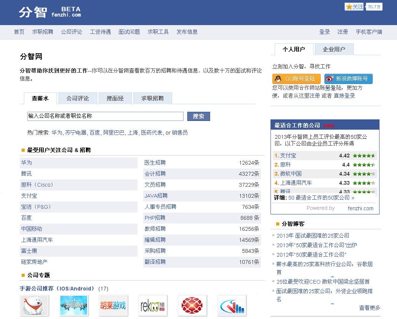Click the 搜索 search button

tap(198, 116)
